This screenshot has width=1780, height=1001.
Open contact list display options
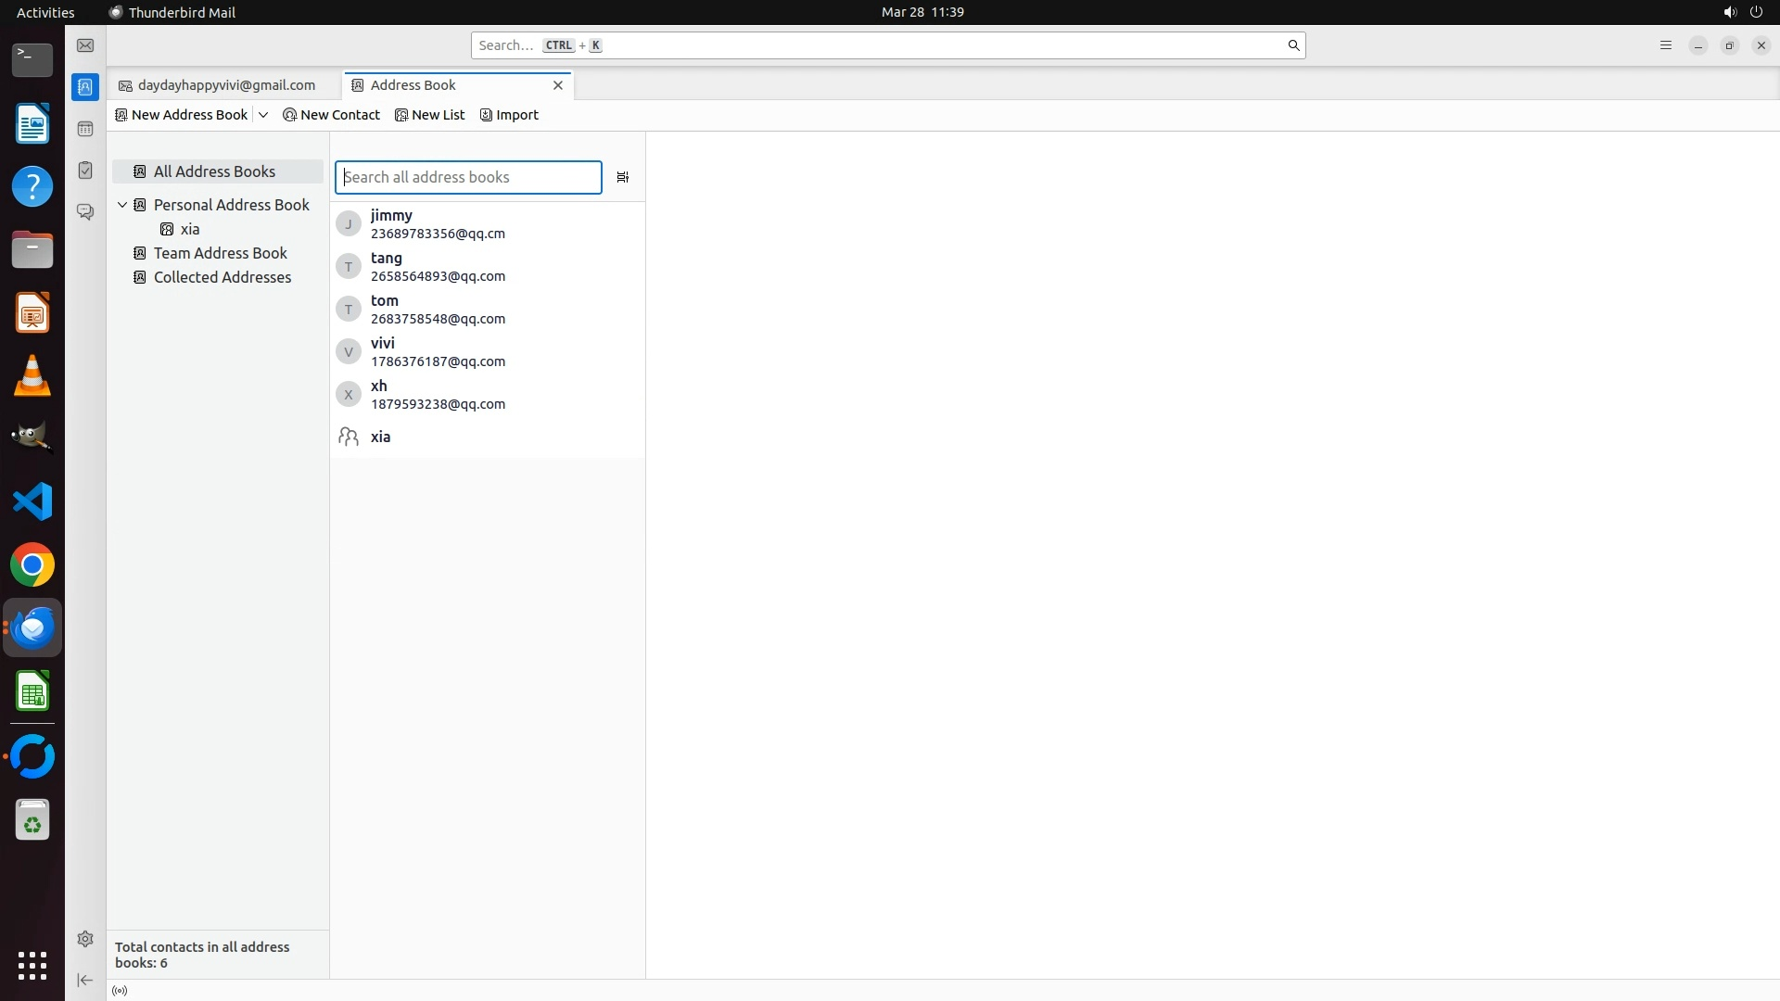623,177
